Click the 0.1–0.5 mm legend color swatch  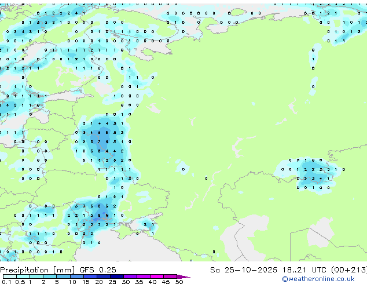(x=10, y=276)
